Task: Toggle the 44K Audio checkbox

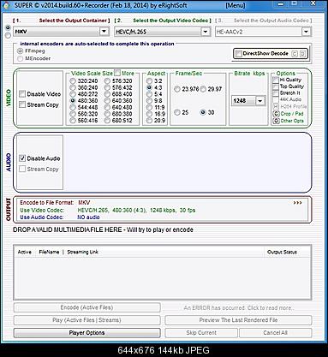Action: click(x=276, y=99)
